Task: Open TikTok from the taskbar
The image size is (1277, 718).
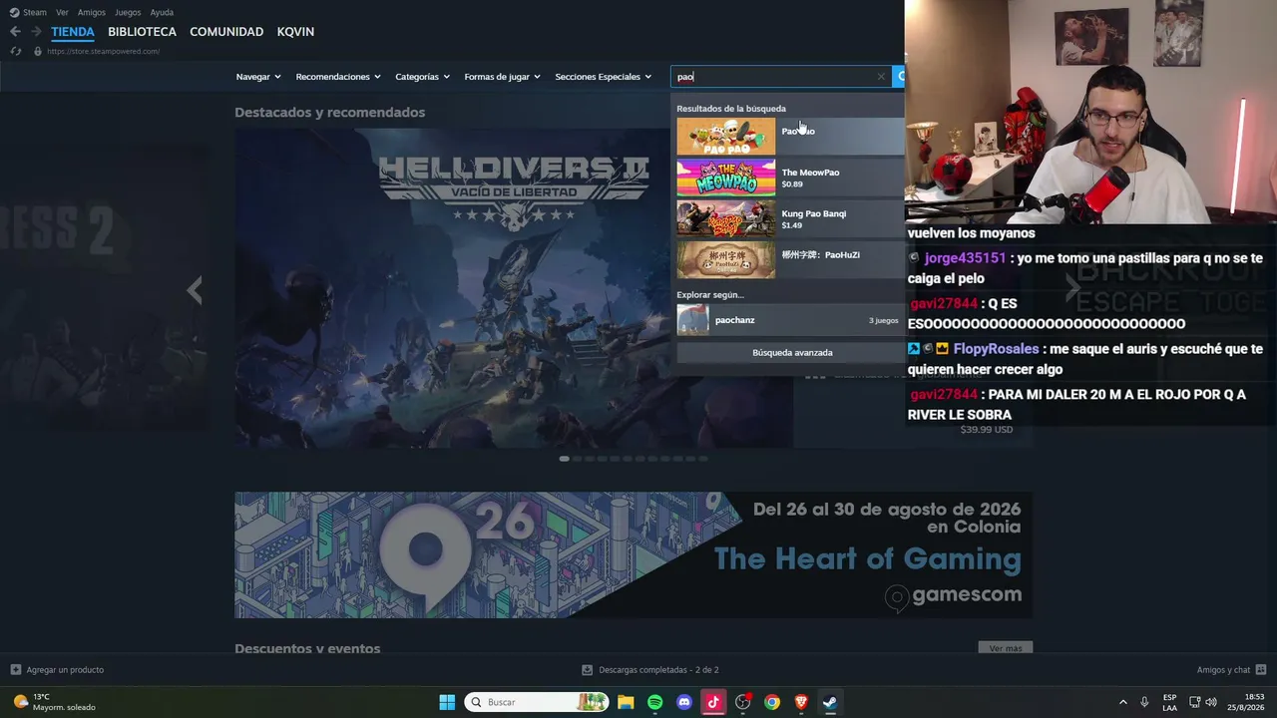Action: click(713, 702)
